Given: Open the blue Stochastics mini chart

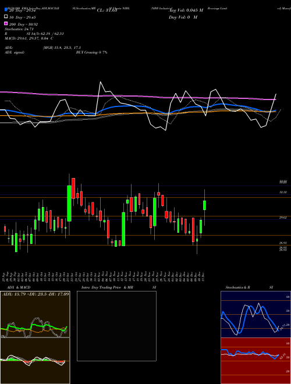Looking at the screenshot, I should 255,314.
